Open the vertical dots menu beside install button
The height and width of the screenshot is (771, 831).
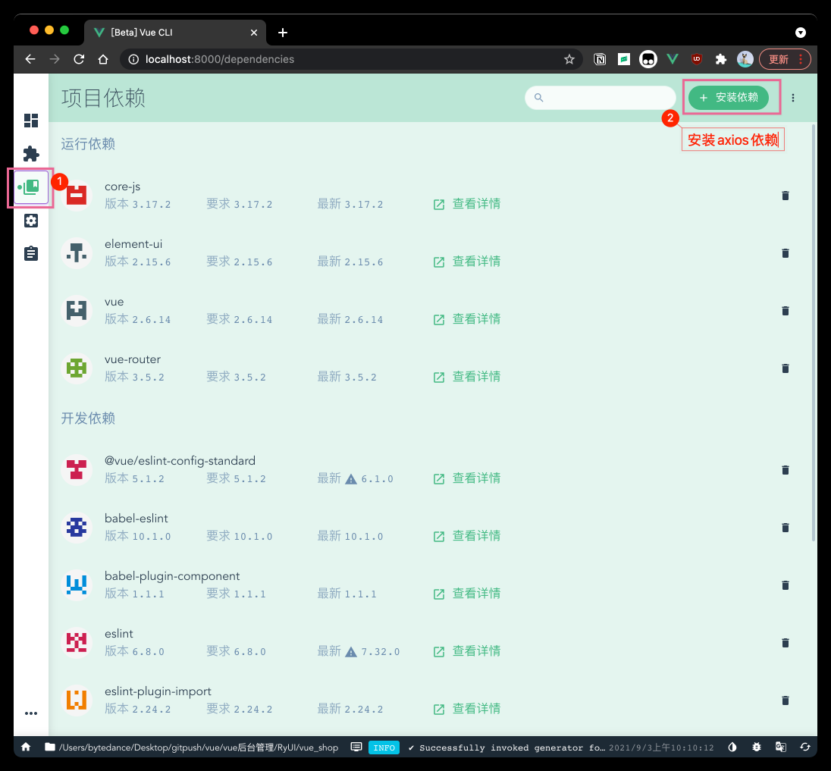click(793, 98)
